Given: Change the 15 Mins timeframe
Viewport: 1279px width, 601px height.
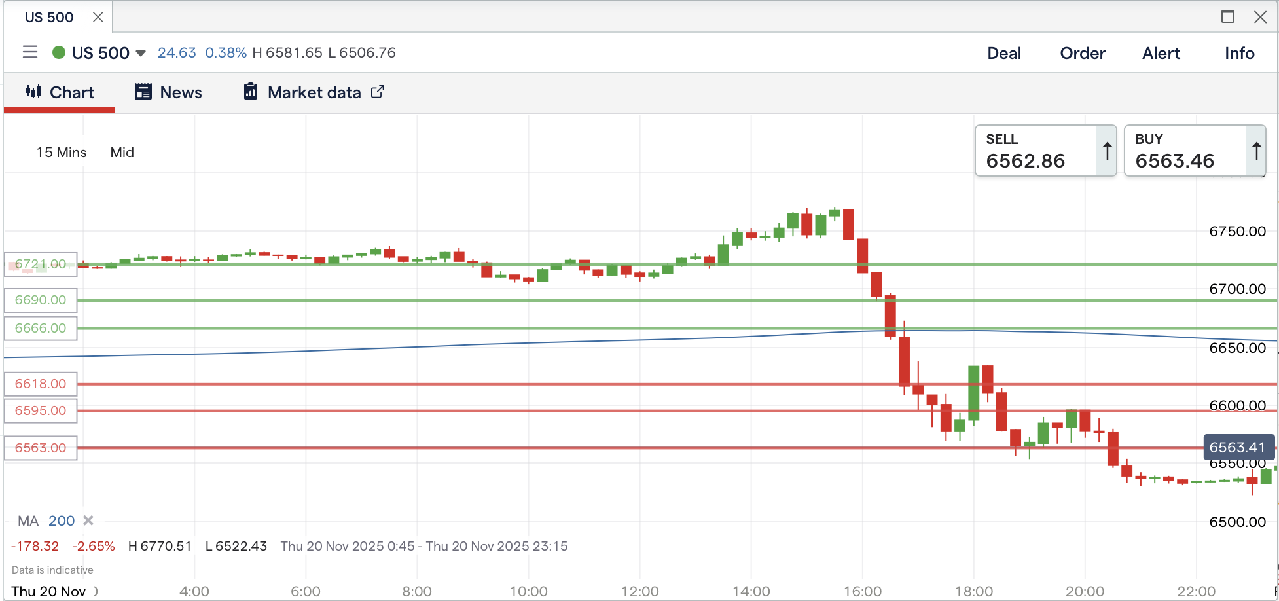Looking at the screenshot, I should click(62, 153).
